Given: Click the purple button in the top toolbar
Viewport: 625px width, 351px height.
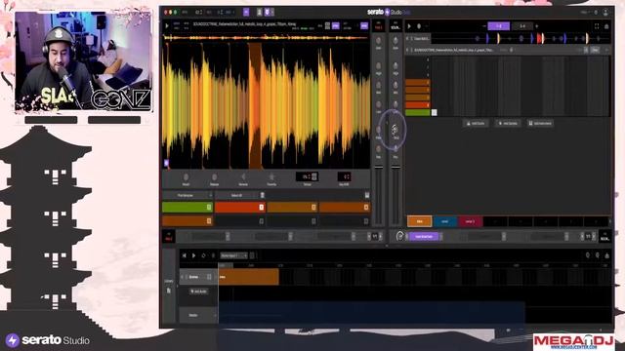Looking at the screenshot, I should [246, 13].
